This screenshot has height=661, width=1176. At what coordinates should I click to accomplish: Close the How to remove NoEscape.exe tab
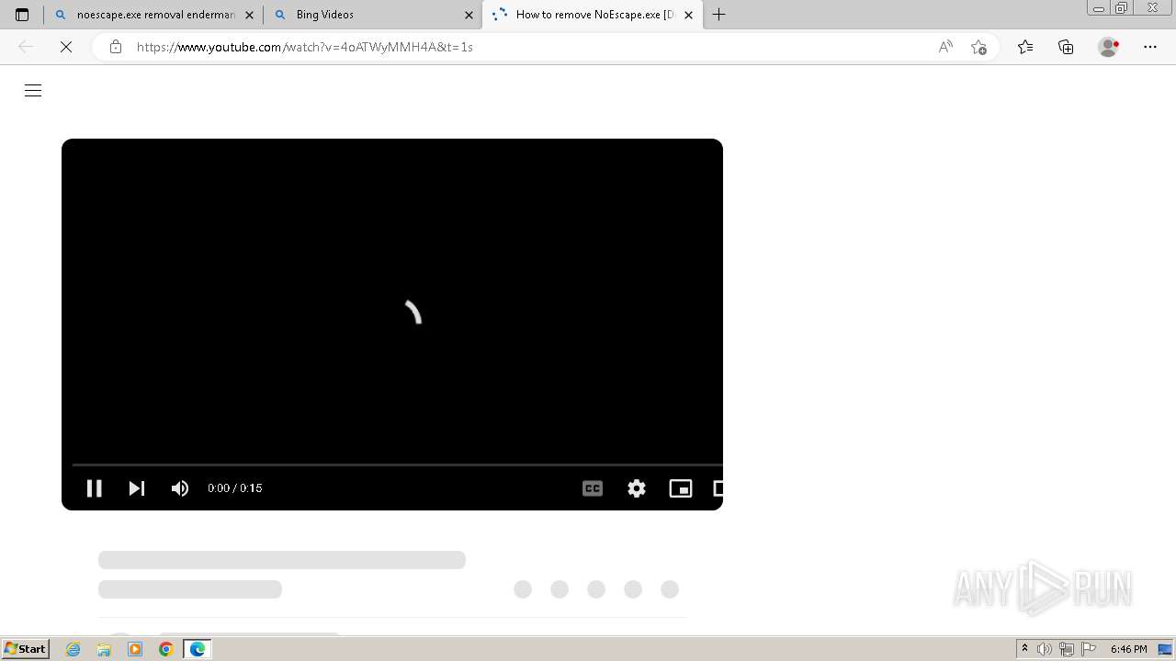tap(688, 15)
